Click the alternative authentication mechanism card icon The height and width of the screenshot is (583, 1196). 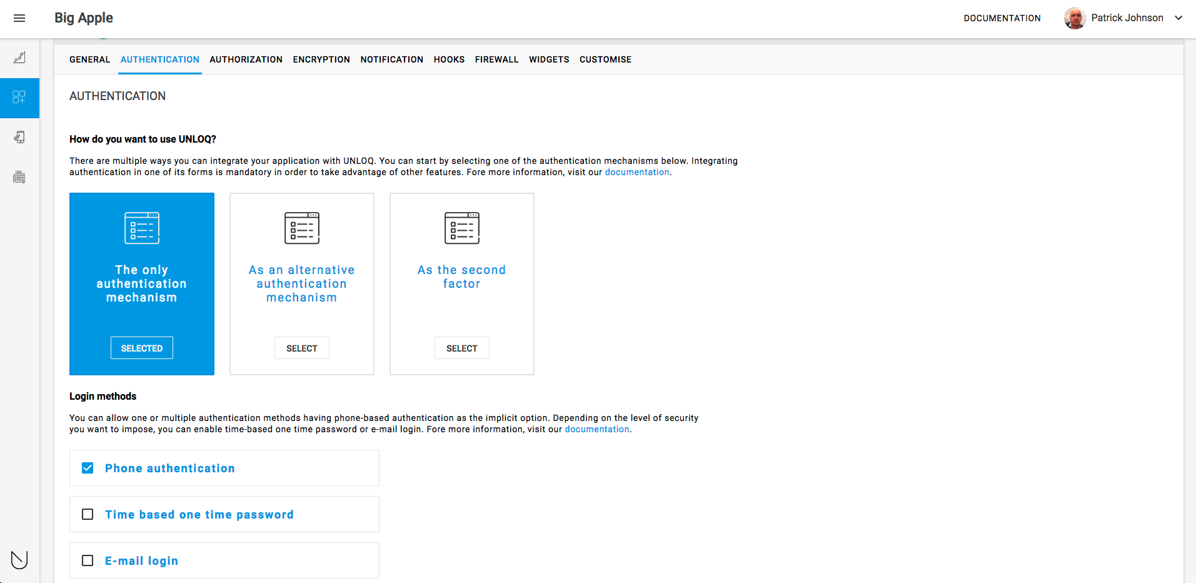pos(302,228)
